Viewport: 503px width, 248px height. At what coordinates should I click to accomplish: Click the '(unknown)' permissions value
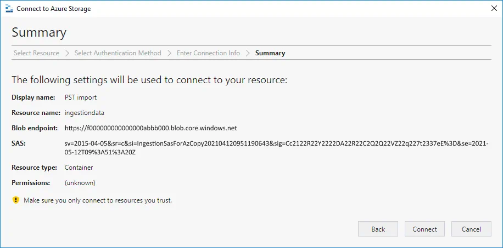[x=80, y=183]
